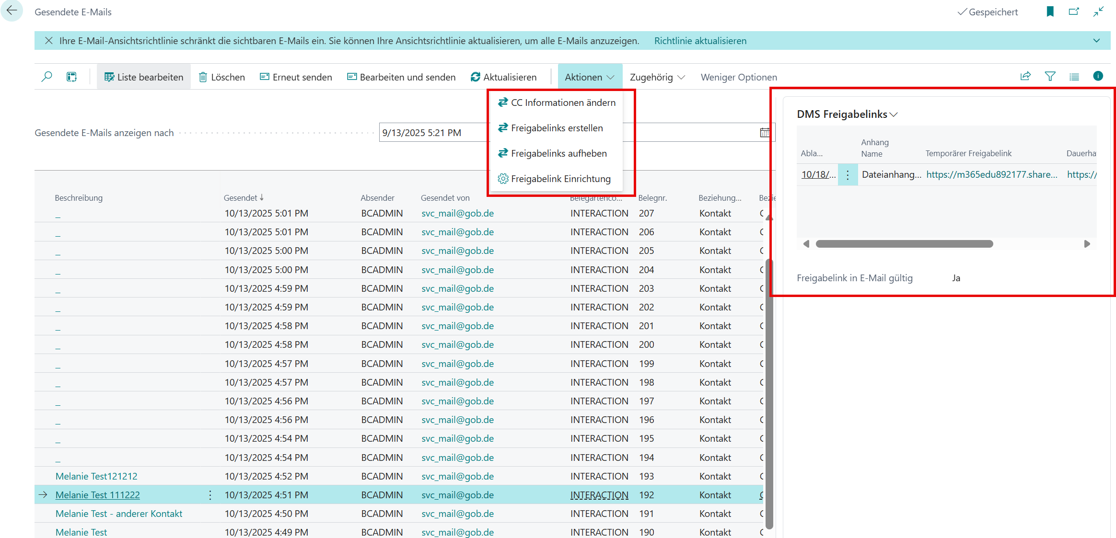Open the date picker calendar icon

tap(765, 133)
